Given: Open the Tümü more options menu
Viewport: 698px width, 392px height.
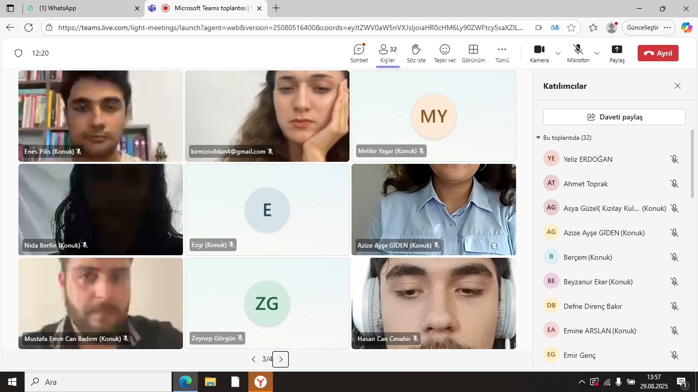Looking at the screenshot, I should (502, 53).
